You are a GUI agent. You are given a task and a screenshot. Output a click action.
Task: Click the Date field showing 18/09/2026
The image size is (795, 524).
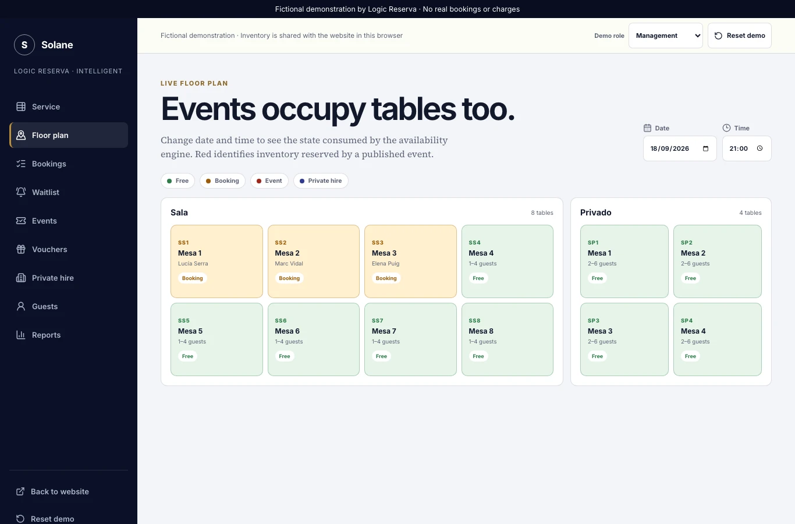coord(680,148)
